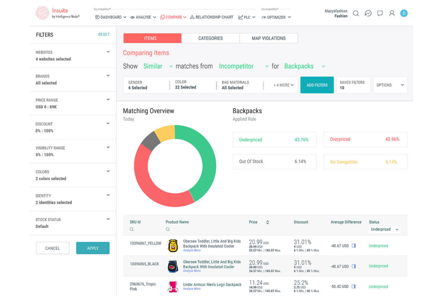This screenshot has height=296, width=445.
Task: Open Saved Filters
Action: 353,85
